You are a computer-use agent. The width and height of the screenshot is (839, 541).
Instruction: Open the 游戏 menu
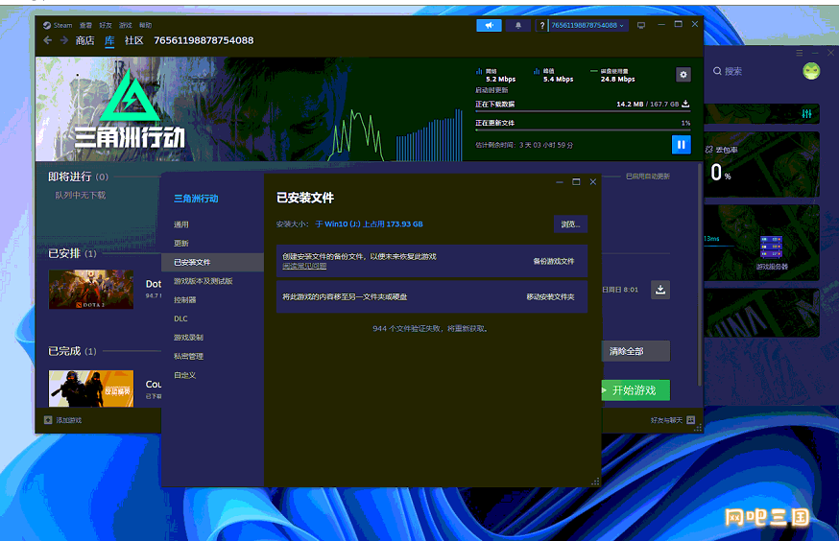(x=125, y=25)
